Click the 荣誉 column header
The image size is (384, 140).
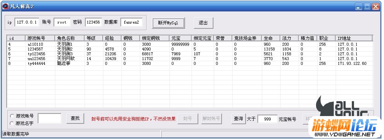(223, 38)
